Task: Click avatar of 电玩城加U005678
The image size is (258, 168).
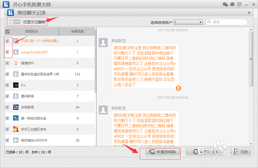Action: pos(16,140)
